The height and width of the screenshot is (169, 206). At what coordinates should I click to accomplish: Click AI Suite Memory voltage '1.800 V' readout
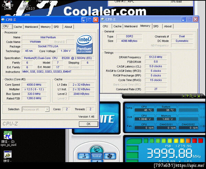tap(166, 119)
